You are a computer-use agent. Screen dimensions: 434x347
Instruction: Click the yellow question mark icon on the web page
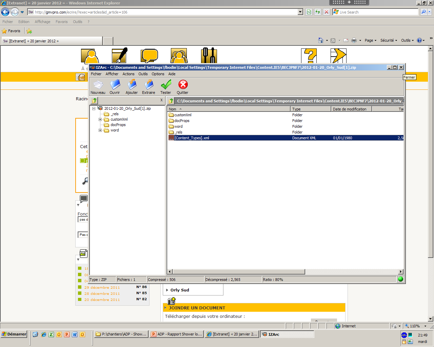click(309, 56)
